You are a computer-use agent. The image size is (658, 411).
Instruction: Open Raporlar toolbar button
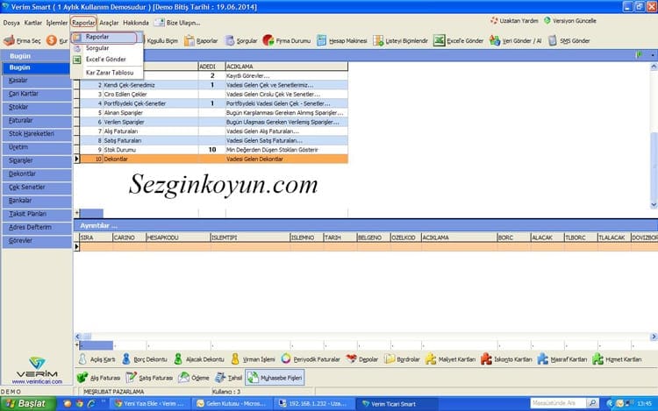[202, 40]
